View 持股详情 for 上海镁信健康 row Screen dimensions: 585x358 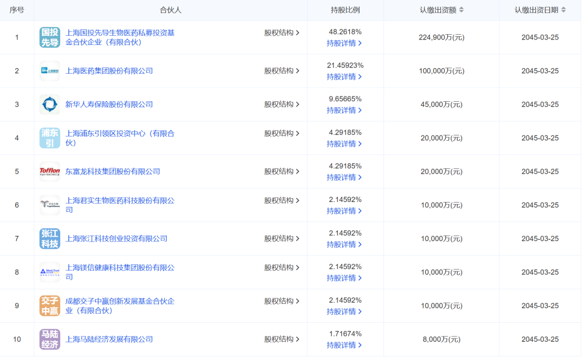[344, 278]
